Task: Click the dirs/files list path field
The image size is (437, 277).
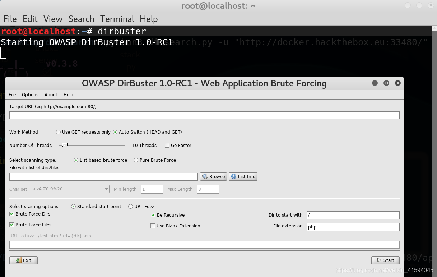Action: [103, 177]
